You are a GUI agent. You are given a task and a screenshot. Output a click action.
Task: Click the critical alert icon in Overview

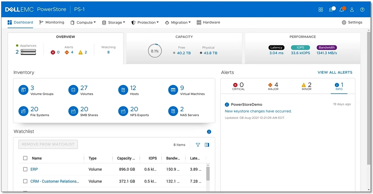click(53, 52)
